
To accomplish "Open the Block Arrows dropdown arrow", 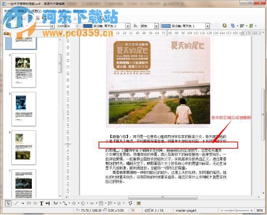I will tap(96, 203).
